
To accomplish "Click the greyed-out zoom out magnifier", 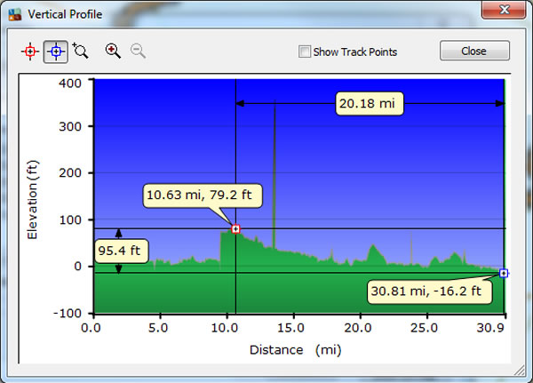I will [x=138, y=51].
